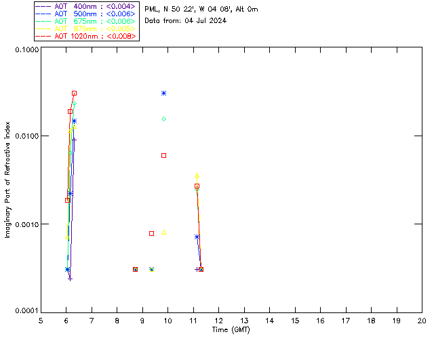This screenshot has height=347, width=434.
Task: Click the x-axis tick label 13
Action: [244, 321]
